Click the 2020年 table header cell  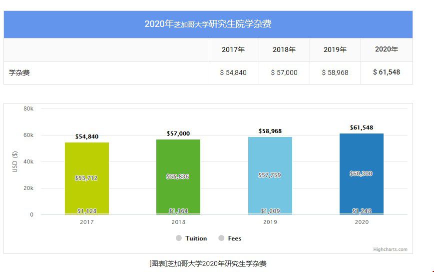tap(387, 49)
